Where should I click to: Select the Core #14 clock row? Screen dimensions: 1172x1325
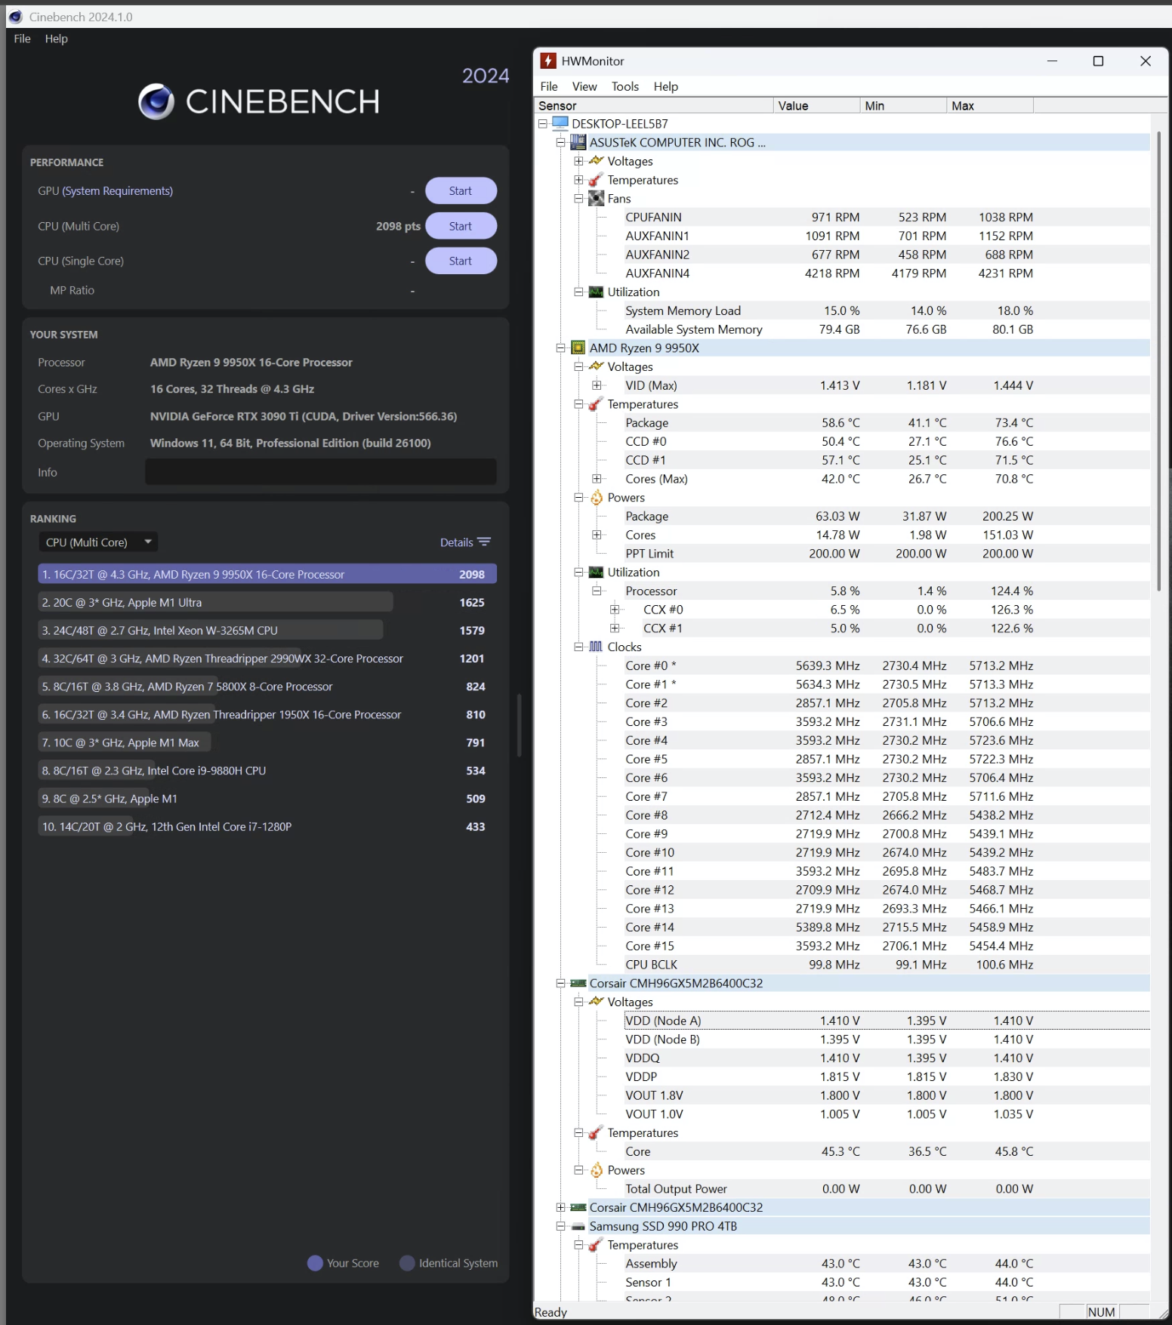[x=887, y=927]
